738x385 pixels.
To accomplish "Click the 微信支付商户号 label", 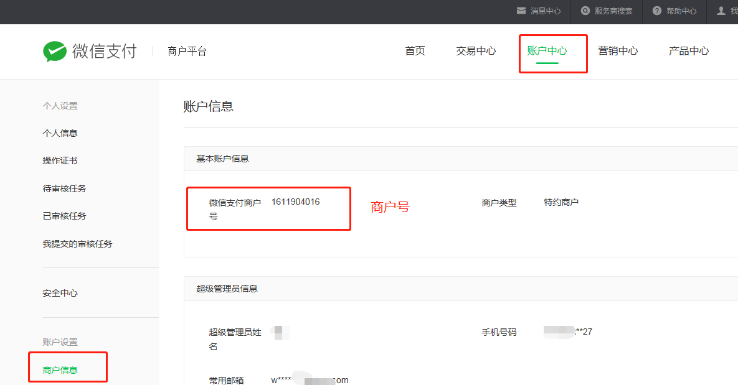I will pyautogui.click(x=235, y=210).
